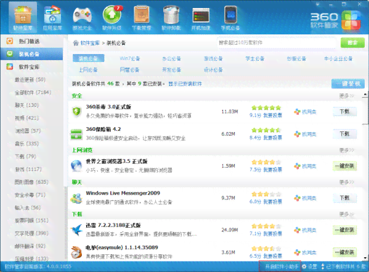Screen dimensions: 369x272
Task: Select the Win7必备 tab
Action: (x=129, y=58)
